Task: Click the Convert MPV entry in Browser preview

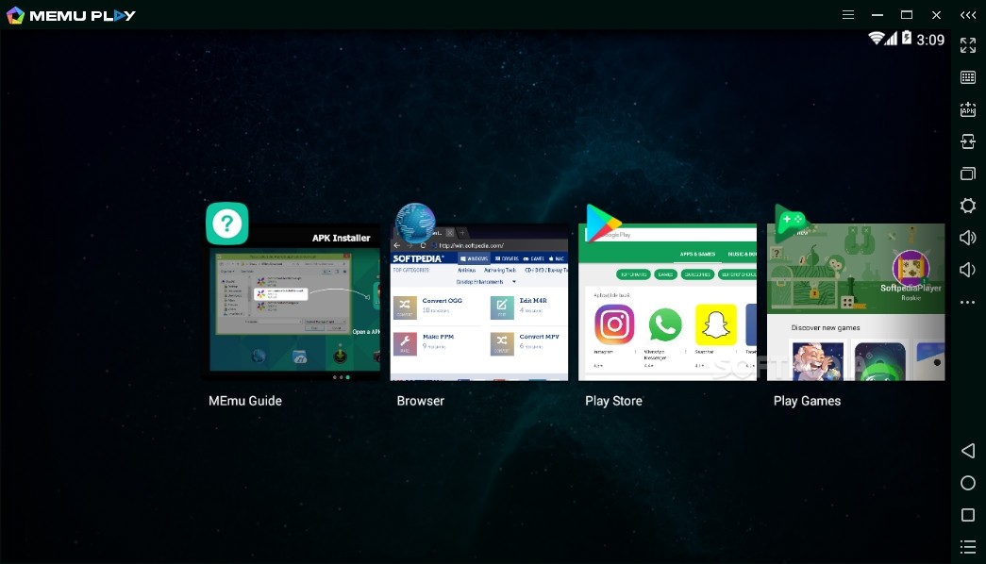Action: click(x=526, y=343)
